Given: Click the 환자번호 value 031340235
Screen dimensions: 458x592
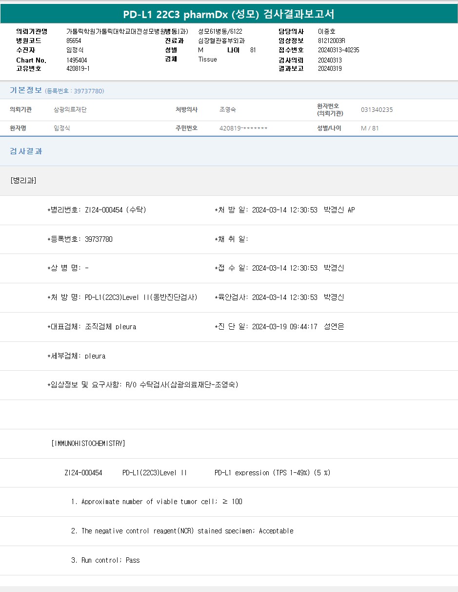Looking at the screenshot, I should tap(377, 110).
